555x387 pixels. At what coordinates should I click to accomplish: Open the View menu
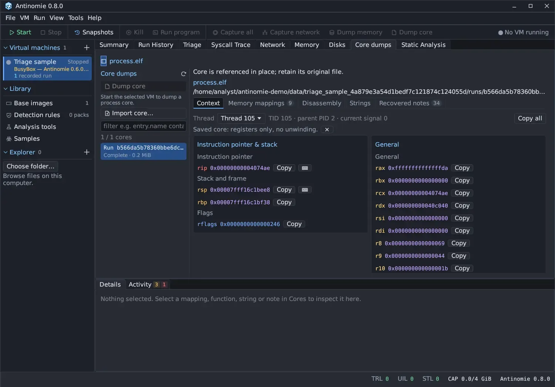click(x=57, y=18)
